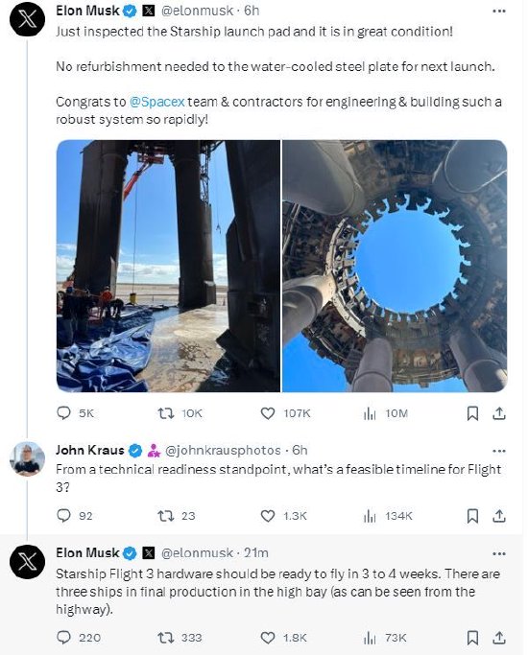Open the @Spacex mention link

pyautogui.click(x=157, y=102)
